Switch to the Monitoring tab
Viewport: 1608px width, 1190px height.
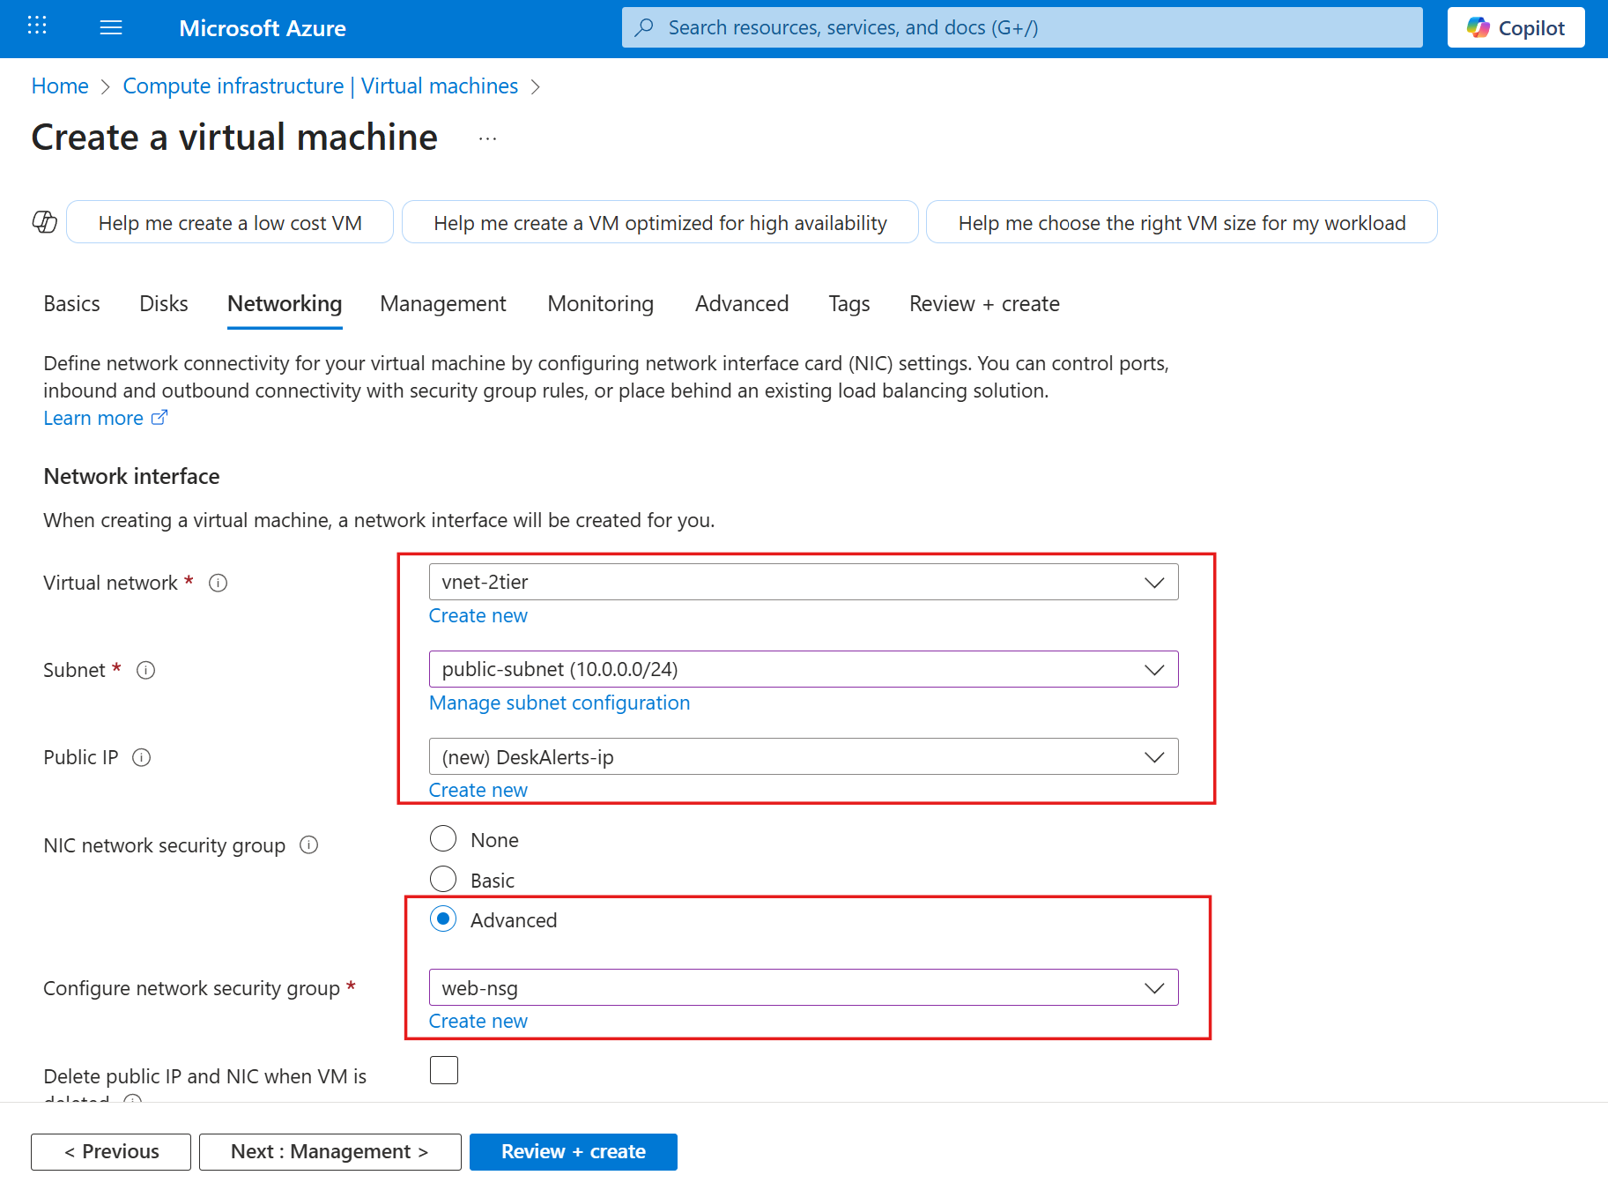point(600,303)
